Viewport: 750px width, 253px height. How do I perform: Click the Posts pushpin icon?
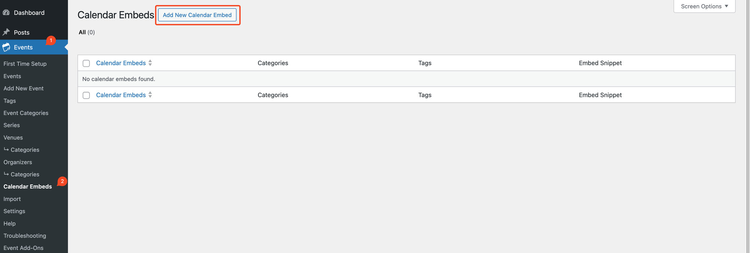[x=6, y=32]
